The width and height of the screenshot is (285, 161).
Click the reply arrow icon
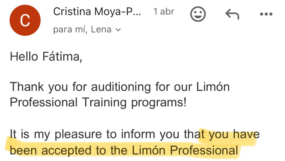point(232,14)
